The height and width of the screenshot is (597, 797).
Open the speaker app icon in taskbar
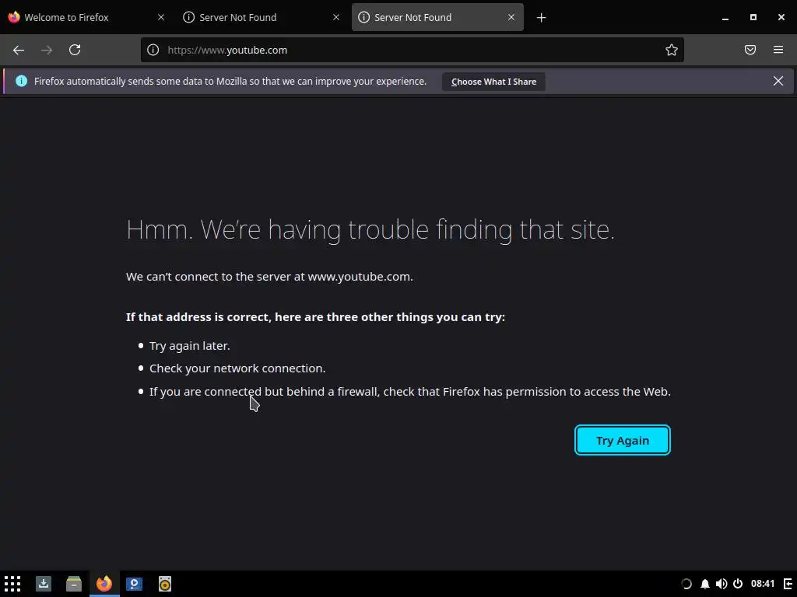165,584
